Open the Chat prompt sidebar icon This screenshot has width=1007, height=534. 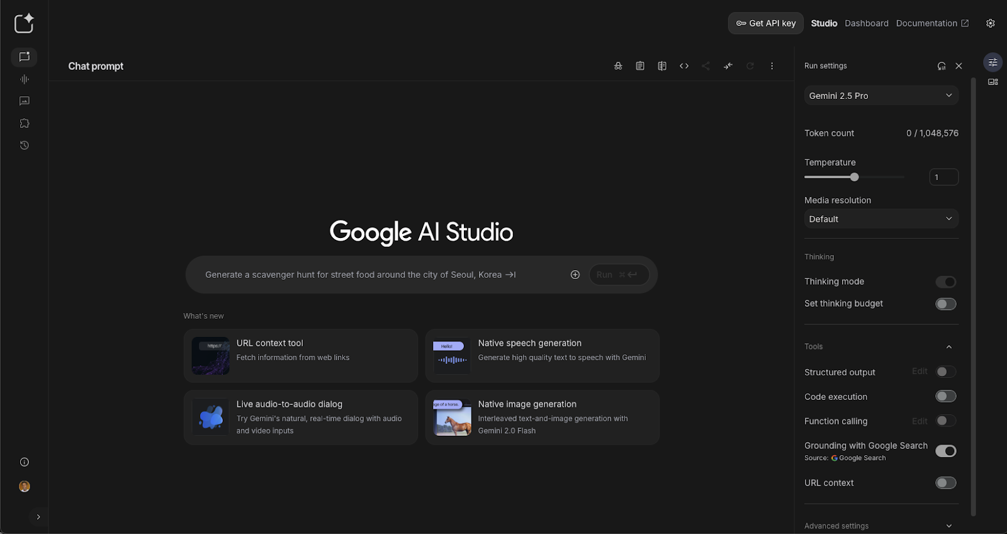[24, 57]
